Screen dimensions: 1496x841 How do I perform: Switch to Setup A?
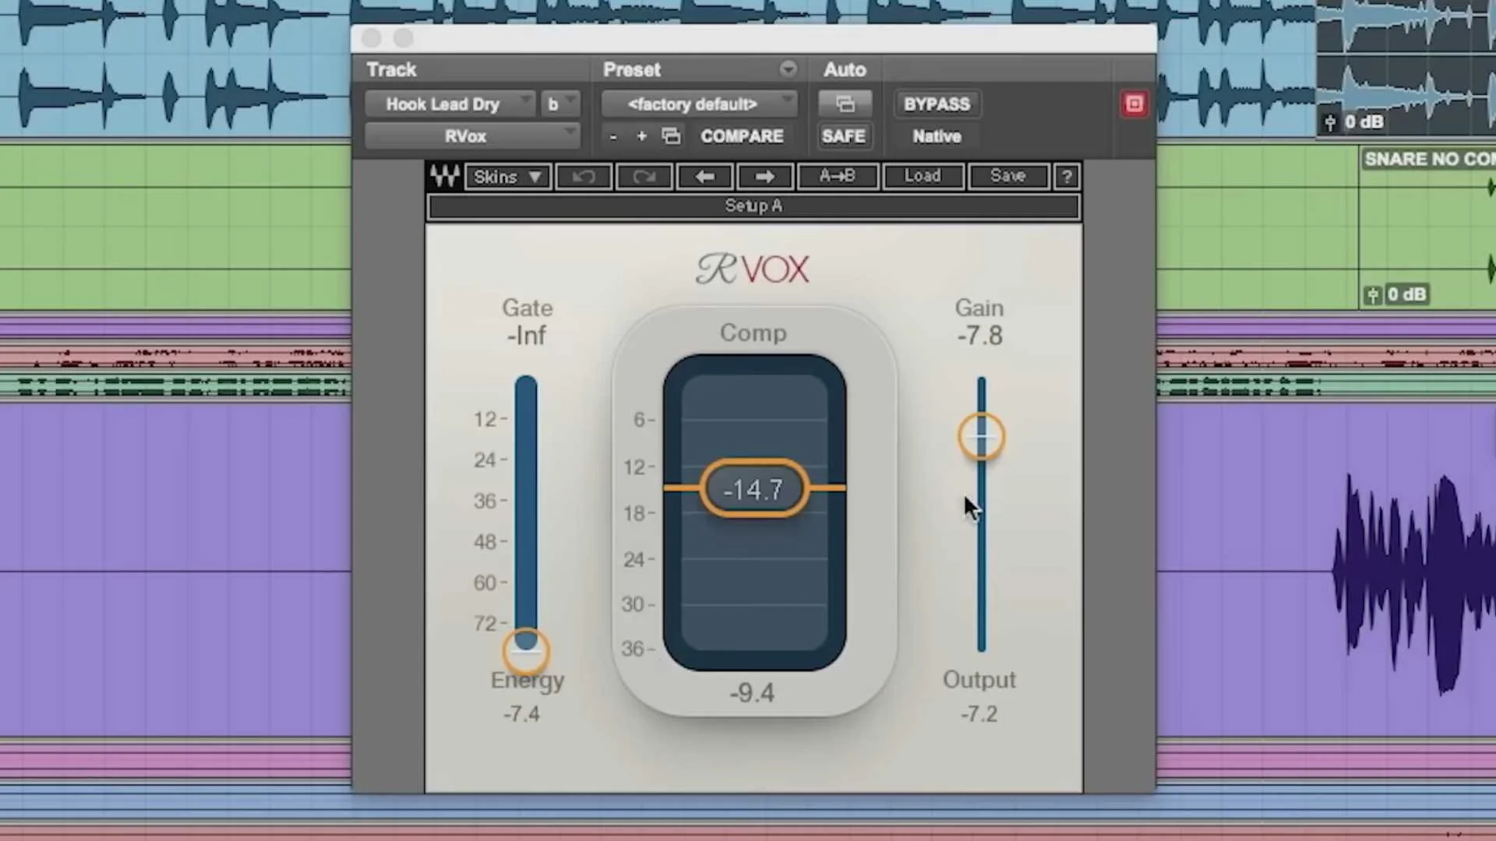point(753,206)
